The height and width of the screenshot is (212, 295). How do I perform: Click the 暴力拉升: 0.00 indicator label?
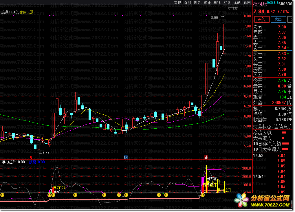tap(14, 162)
